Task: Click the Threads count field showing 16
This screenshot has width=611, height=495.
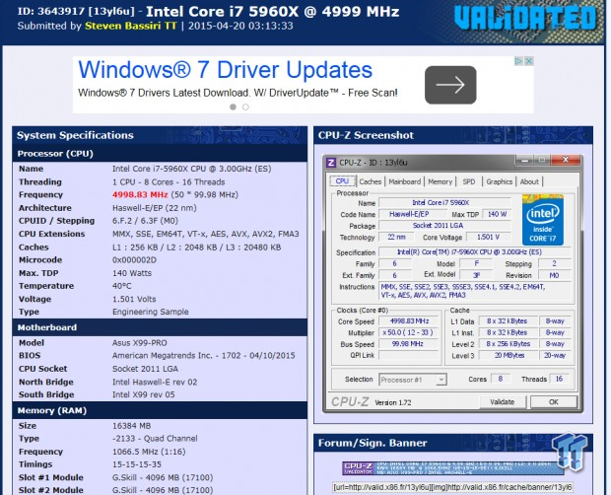Action: pos(559,379)
